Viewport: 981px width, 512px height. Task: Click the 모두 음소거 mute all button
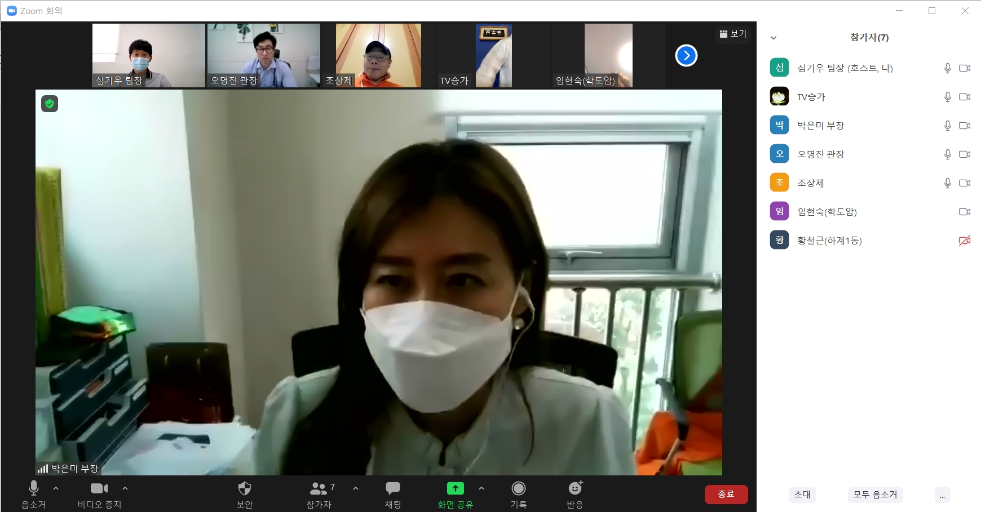pyautogui.click(x=875, y=495)
